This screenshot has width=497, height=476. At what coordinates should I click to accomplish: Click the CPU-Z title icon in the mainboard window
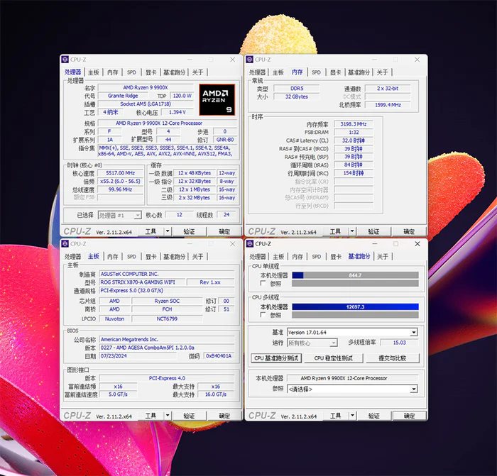click(x=65, y=243)
